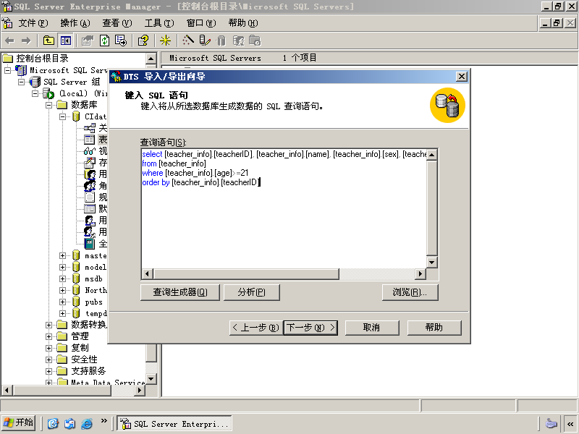Image resolution: width=579 pixels, height=434 pixels.
Task: Click the Forward arrow in toolbar
Action: (26, 41)
